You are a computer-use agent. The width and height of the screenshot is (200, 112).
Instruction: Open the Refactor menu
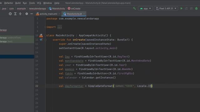coord(8,3)
